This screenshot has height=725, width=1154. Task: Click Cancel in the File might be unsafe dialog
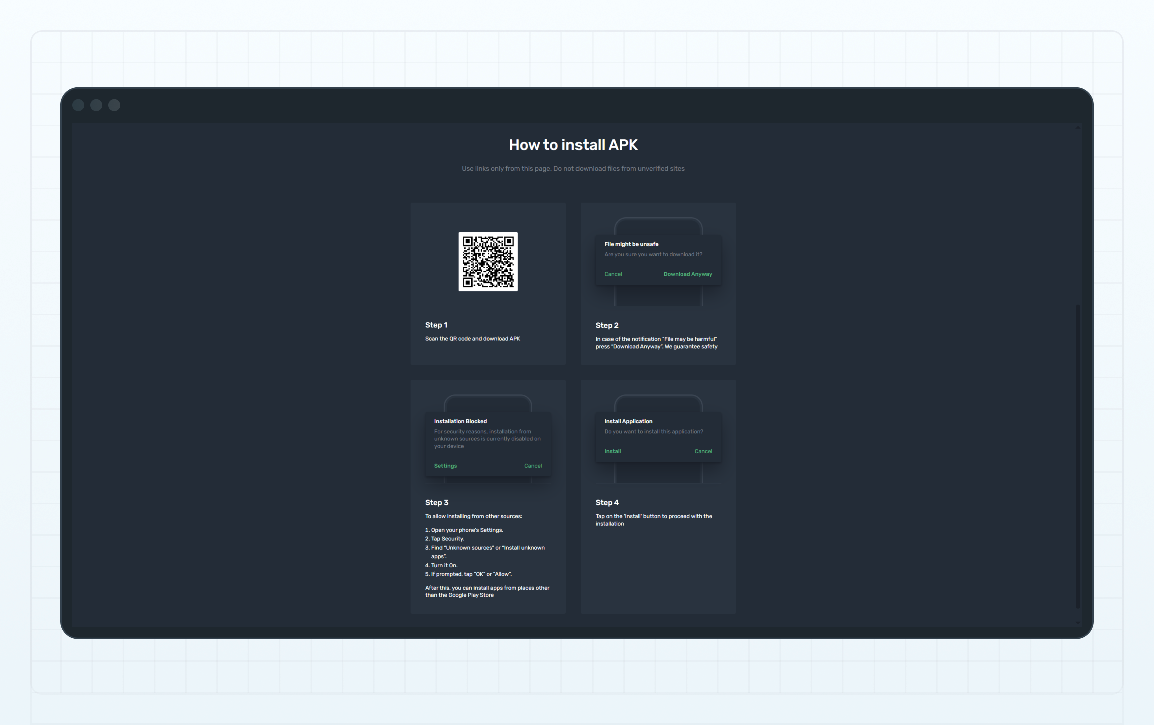(x=613, y=274)
